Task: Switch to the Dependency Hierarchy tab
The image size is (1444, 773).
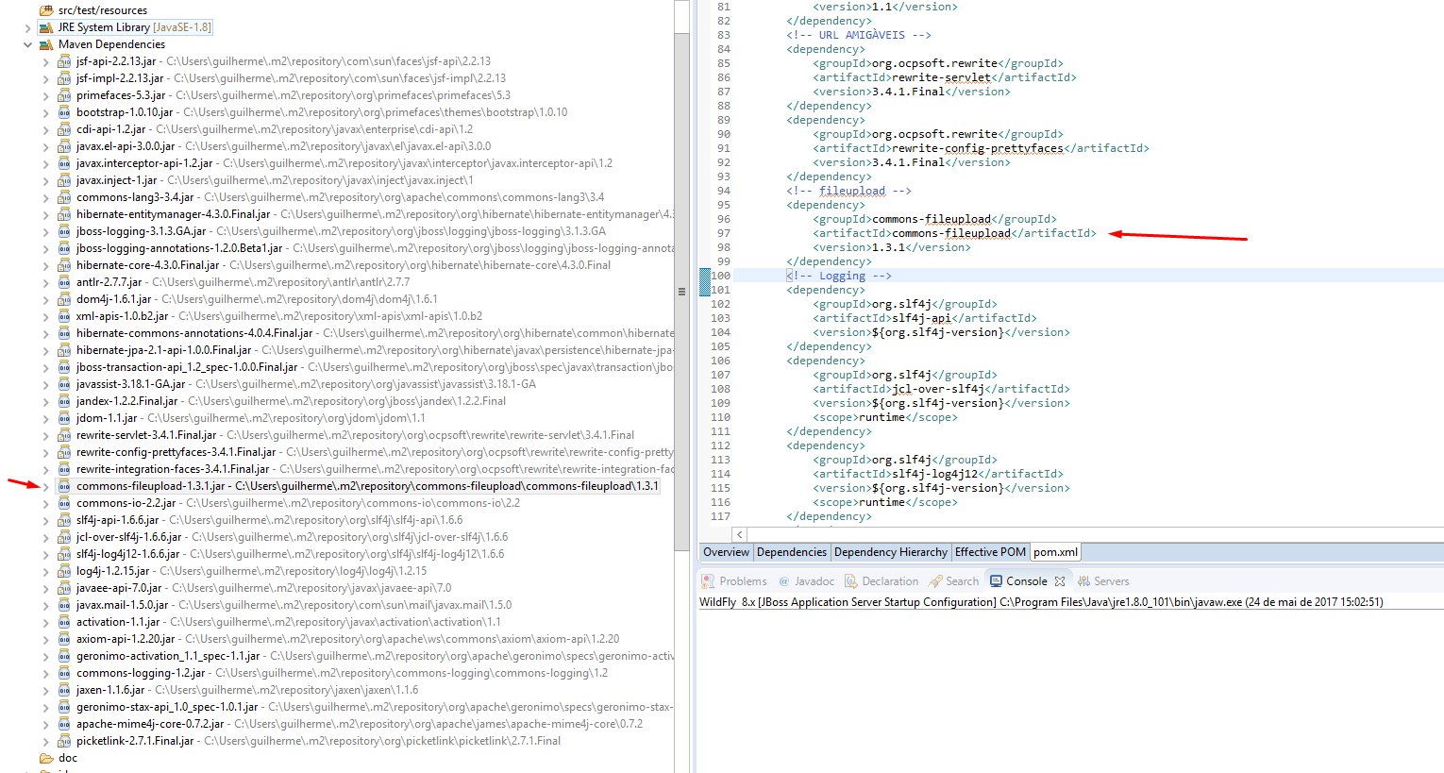Action: pyautogui.click(x=891, y=552)
